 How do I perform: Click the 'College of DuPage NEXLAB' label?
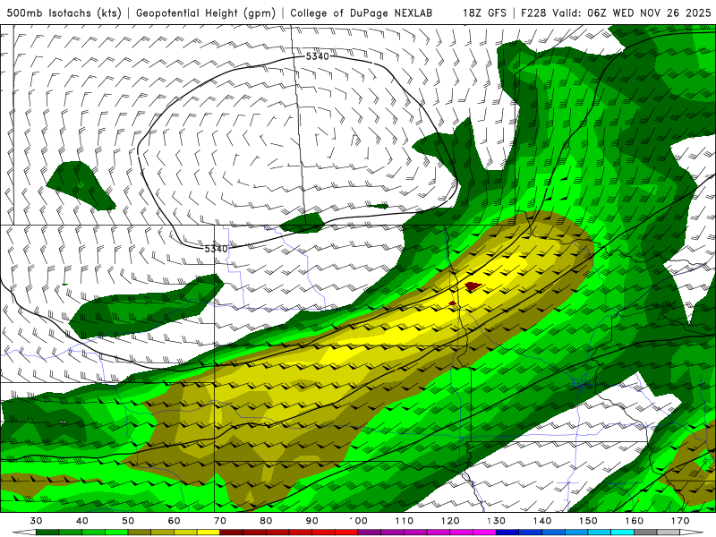(x=362, y=13)
